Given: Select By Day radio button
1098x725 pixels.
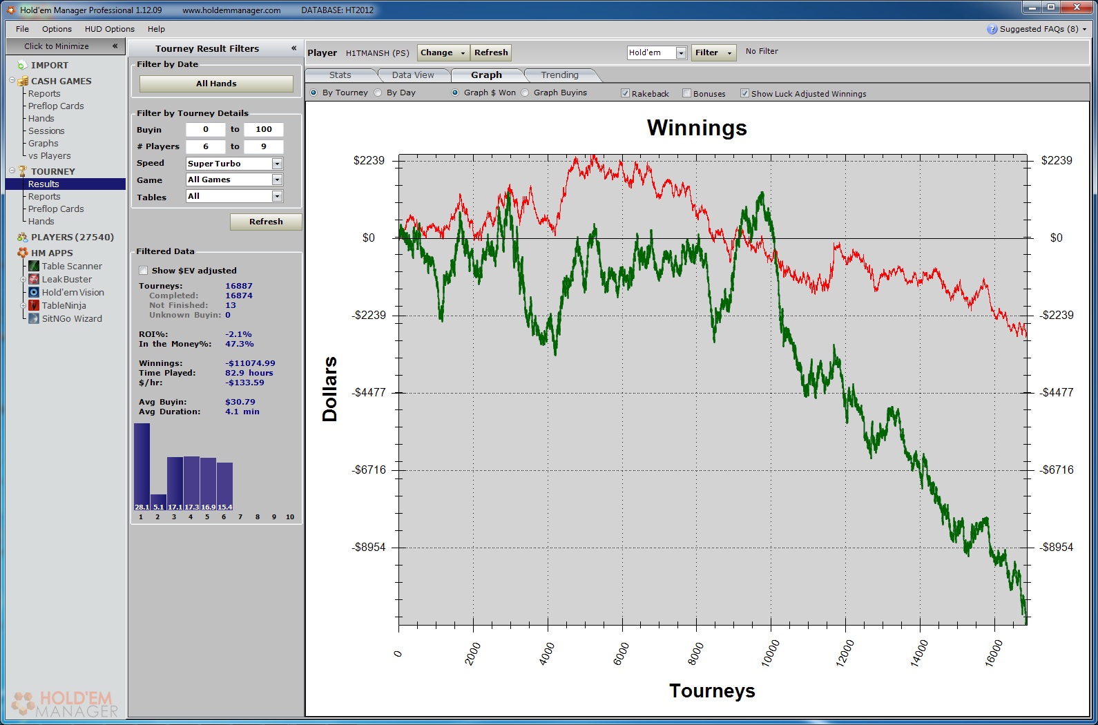Looking at the screenshot, I should coord(378,93).
